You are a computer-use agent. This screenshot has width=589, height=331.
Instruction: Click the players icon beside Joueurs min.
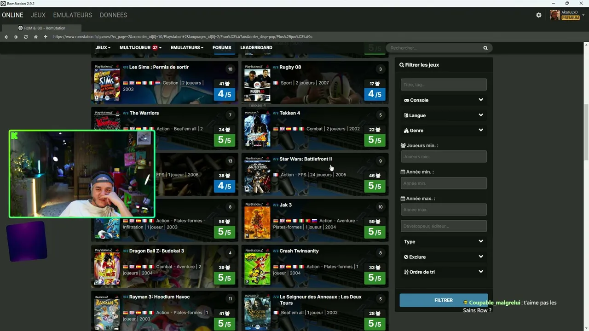(x=403, y=146)
